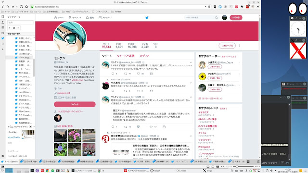308x173 pixels.
Task: Open the Twitter bookmarks bar folder
Action: click(x=116, y=12)
